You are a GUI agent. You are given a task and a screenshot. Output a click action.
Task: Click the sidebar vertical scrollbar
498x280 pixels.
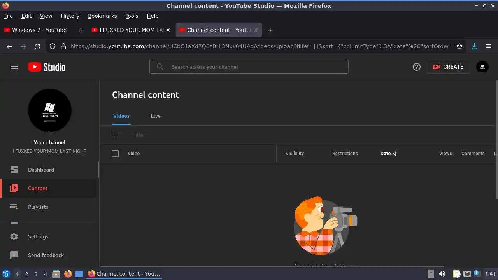98,170
